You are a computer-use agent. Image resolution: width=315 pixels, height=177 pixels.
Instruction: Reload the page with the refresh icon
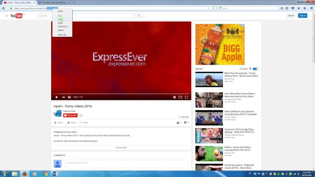point(213,8)
